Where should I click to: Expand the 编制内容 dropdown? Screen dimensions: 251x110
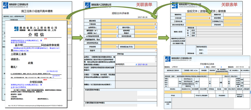click(241, 15)
